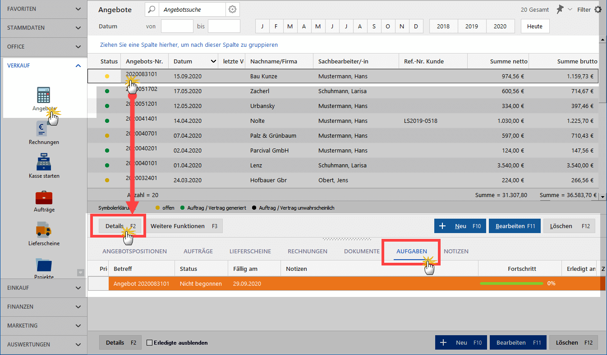Screen dimensions: 607x355
Task: Click yellow status dot of Bau Kunze
Action: (107, 76)
